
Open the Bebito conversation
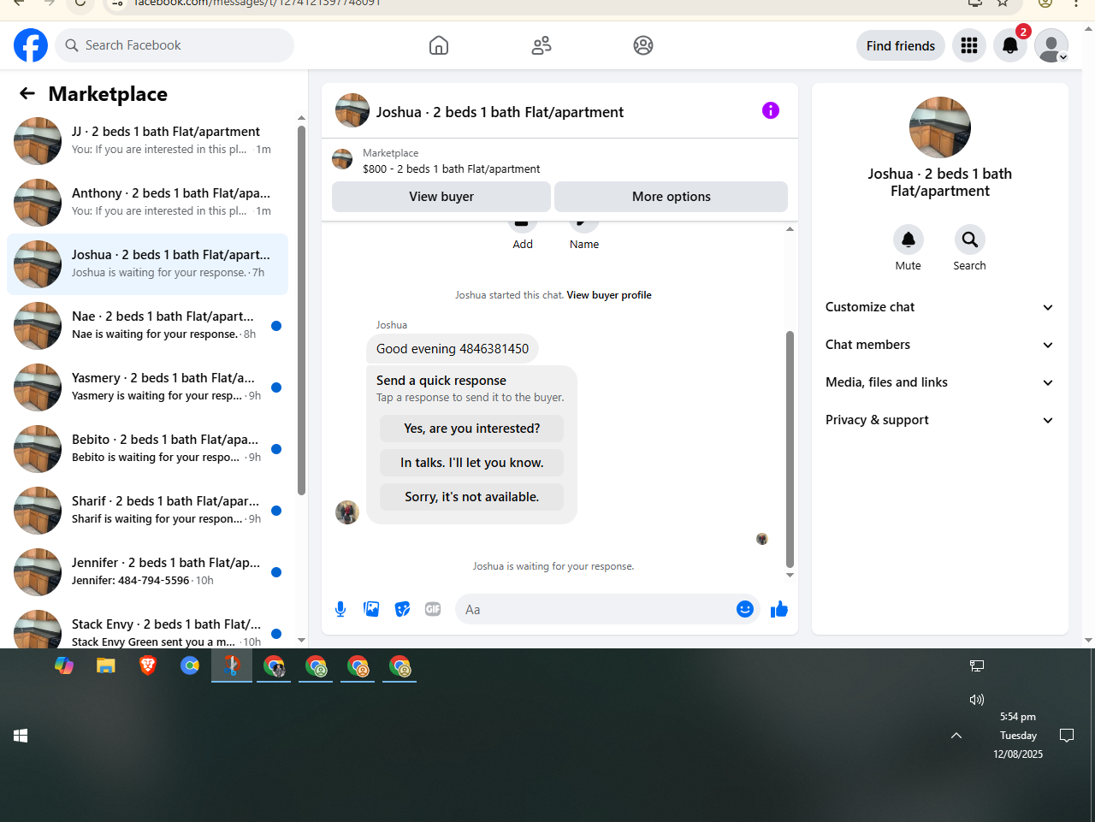pos(147,449)
